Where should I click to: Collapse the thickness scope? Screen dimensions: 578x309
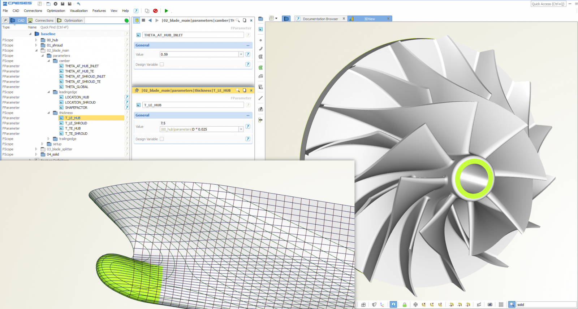[x=48, y=113]
